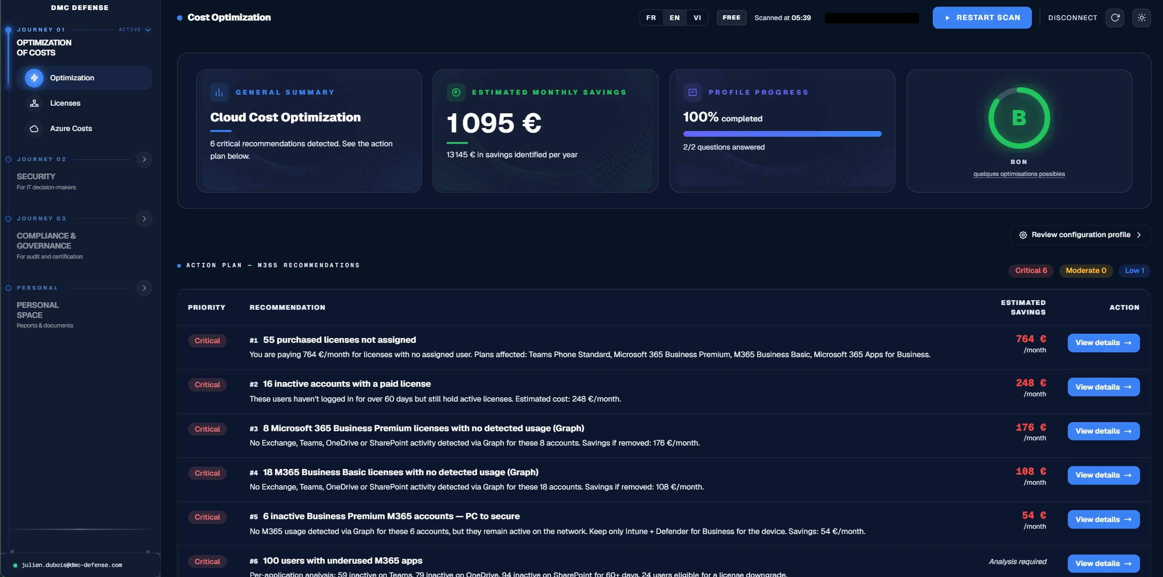Viewport: 1163px width, 577px height.
Task: Filter recommendations by Critical 6 badge
Action: 1031,271
